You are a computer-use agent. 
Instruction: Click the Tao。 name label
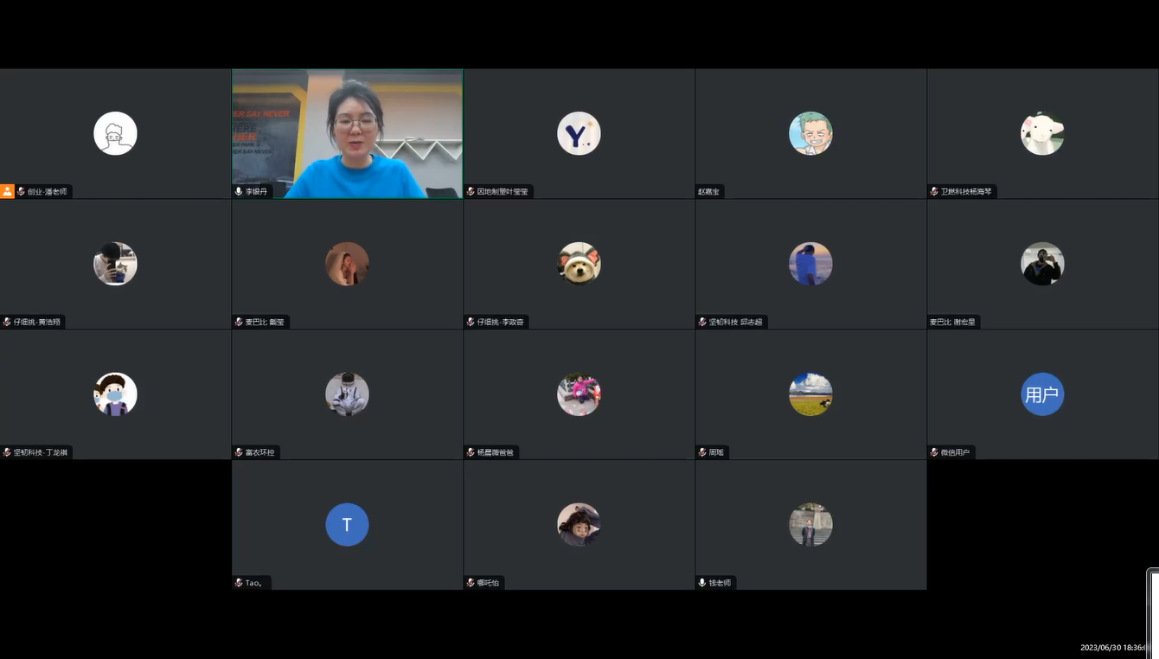click(253, 583)
